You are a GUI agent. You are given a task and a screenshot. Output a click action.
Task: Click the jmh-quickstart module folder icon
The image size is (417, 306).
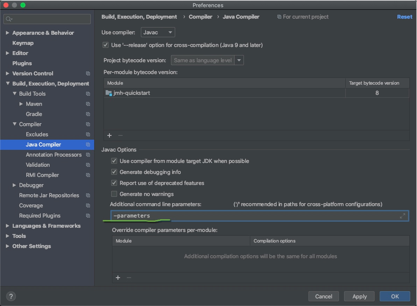(109, 93)
